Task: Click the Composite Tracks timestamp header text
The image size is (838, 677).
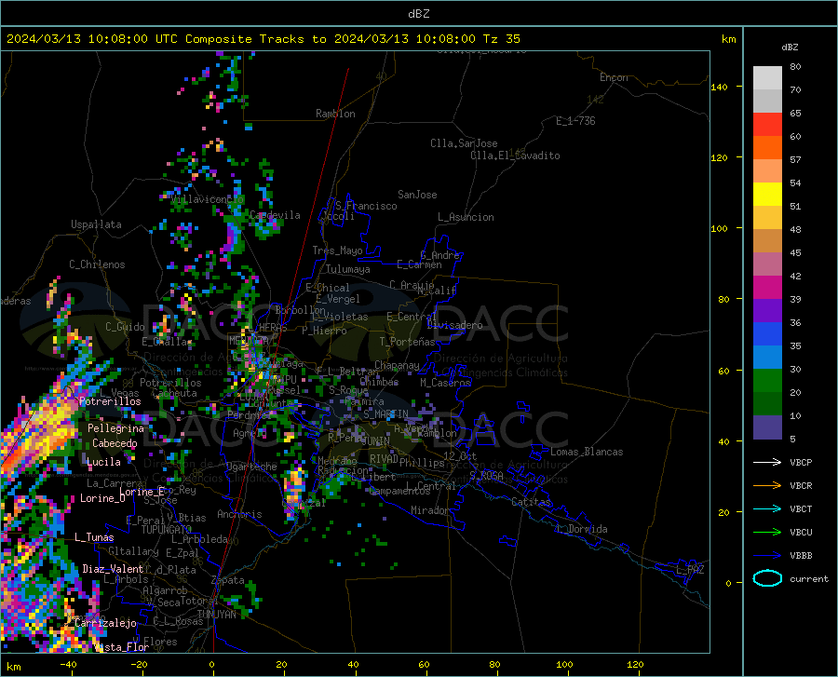Action: click(x=263, y=39)
